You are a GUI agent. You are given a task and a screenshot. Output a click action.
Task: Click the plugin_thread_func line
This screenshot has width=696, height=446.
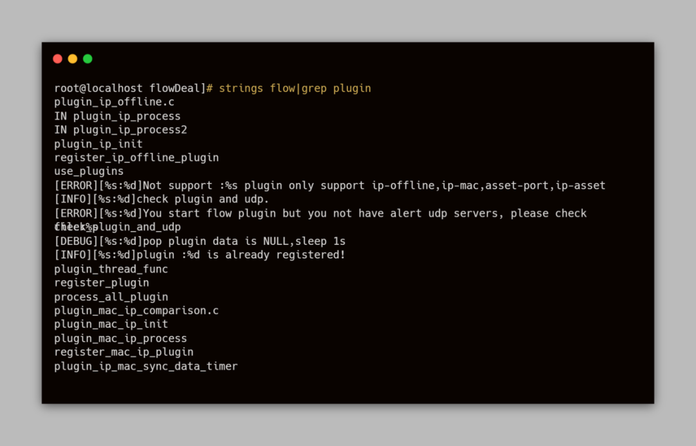pyautogui.click(x=111, y=269)
